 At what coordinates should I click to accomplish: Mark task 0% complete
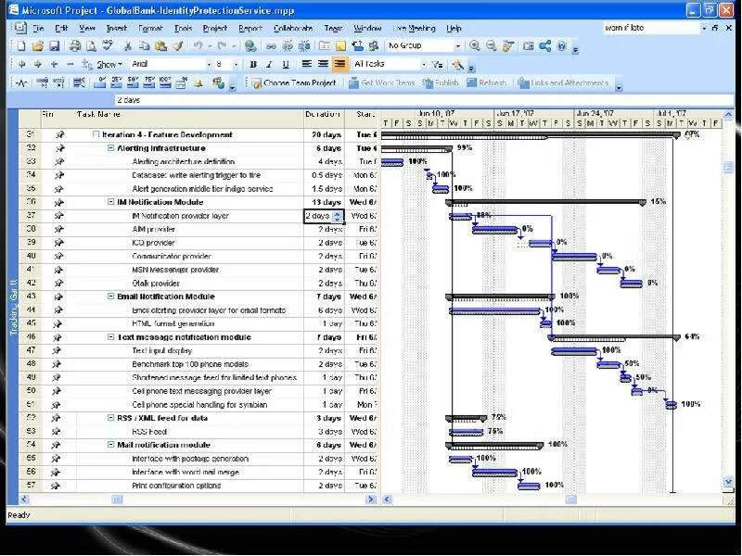point(100,83)
